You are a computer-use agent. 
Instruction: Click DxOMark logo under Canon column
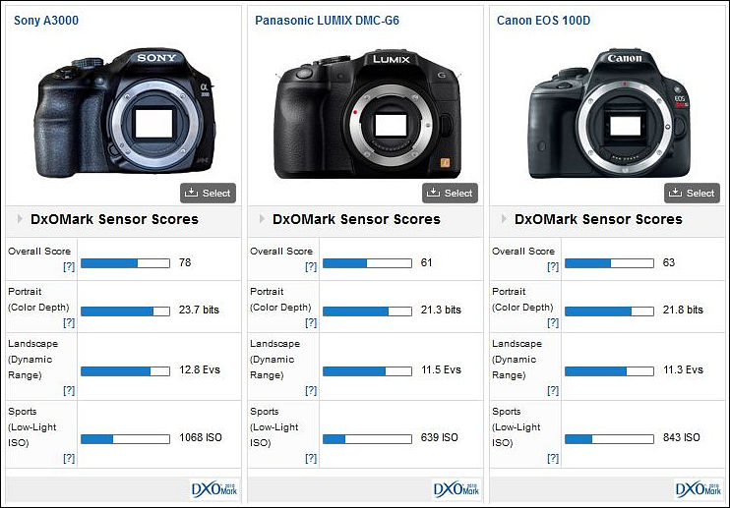(699, 489)
